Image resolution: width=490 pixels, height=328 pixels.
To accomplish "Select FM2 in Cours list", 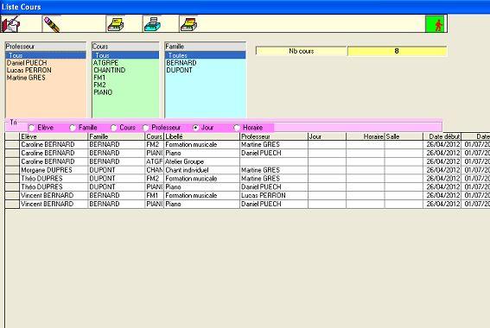I will click(x=125, y=85).
